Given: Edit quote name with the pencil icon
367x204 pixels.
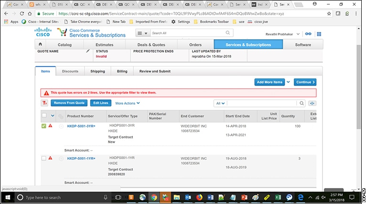Looking at the screenshot, I should pos(88,51).
